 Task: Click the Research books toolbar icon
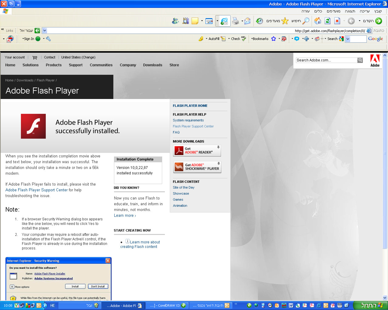tap(186, 21)
